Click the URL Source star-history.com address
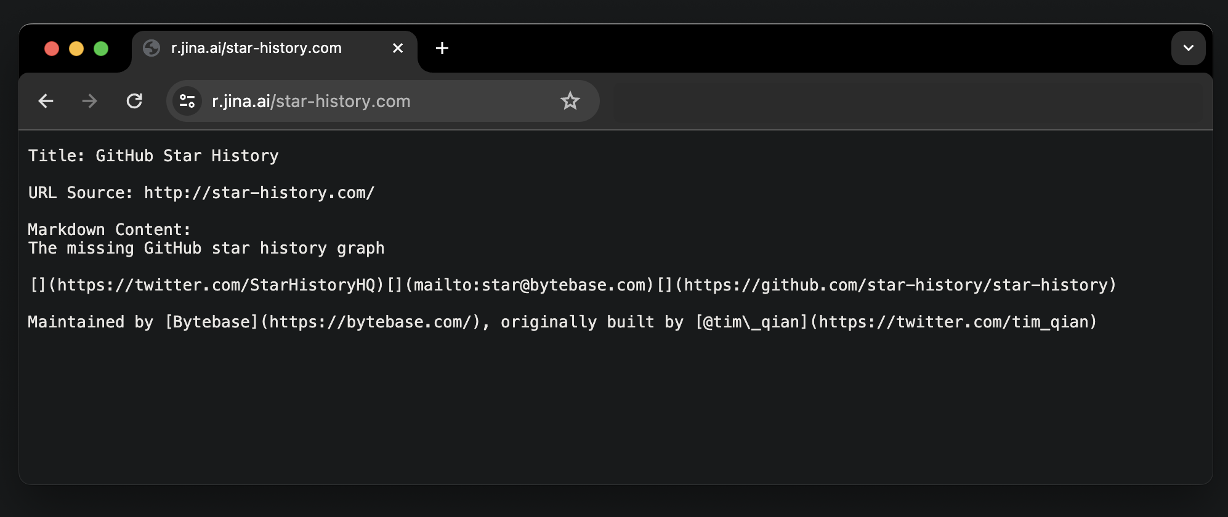 [259, 193]
